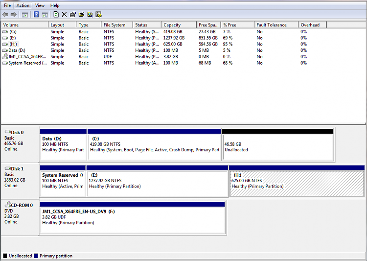This screenshot has height=261, width=367.
Task: Click the Type column header
Action: [89, 25]
